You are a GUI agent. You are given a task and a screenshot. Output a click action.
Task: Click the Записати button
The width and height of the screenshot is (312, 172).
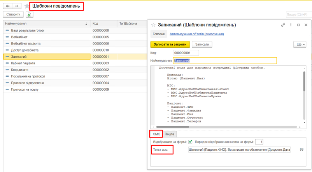(x=202, y=45)
